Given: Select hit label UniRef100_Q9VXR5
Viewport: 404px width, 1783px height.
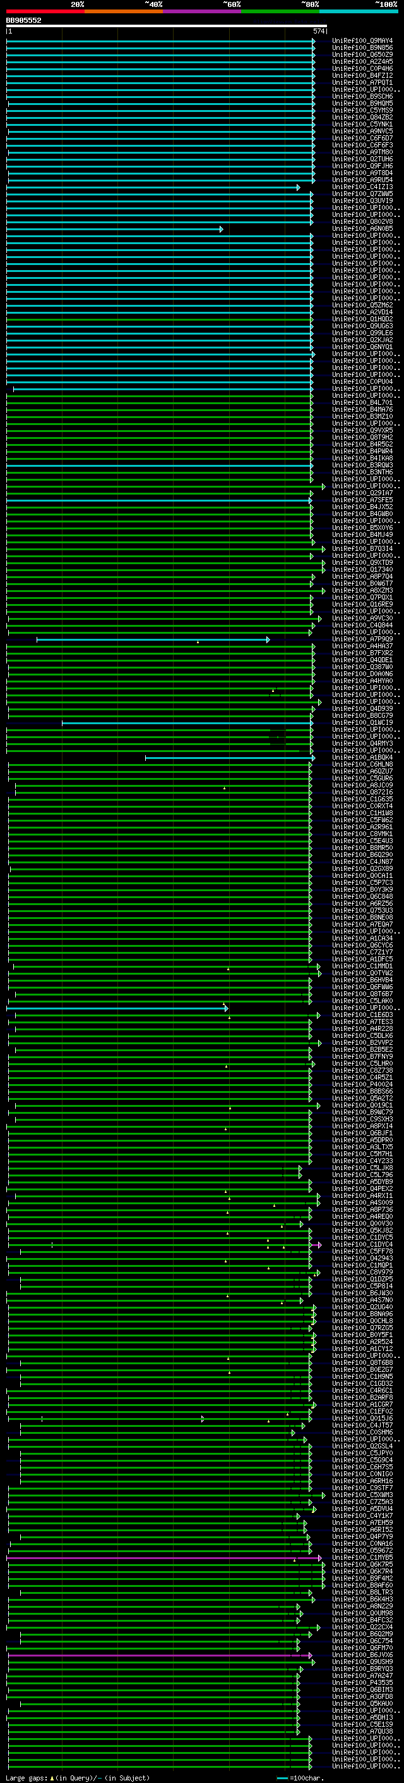Looking at the screenshot, I should click(362, 431).
